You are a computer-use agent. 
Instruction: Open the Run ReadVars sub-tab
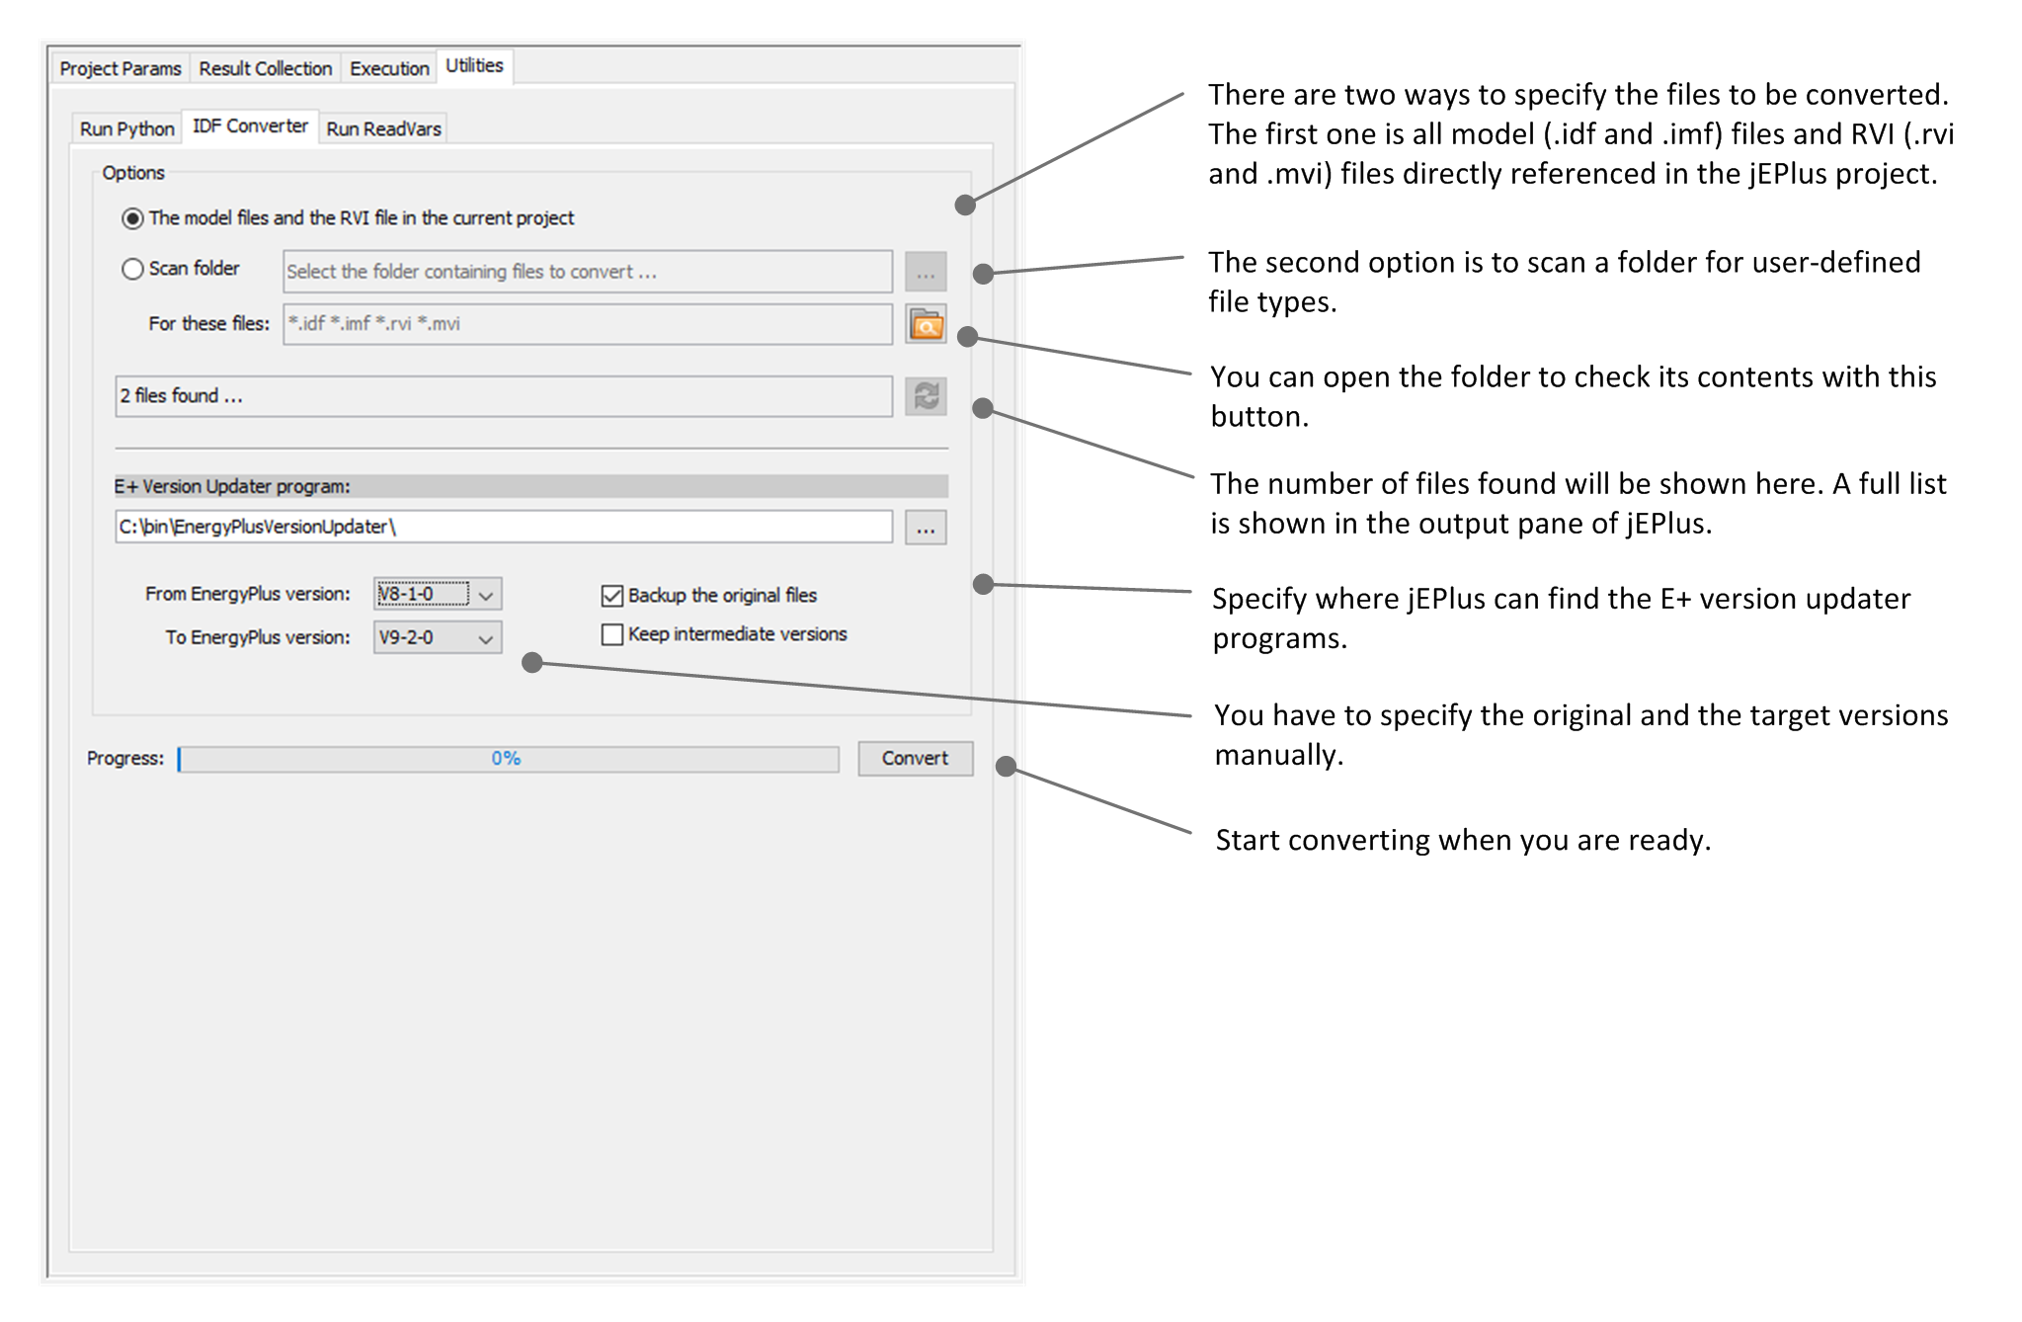tap(383, 128)
